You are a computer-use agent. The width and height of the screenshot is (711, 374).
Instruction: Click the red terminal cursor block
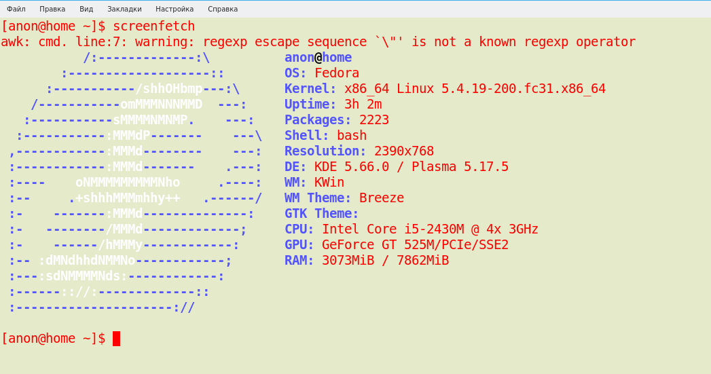click(117, 339)
